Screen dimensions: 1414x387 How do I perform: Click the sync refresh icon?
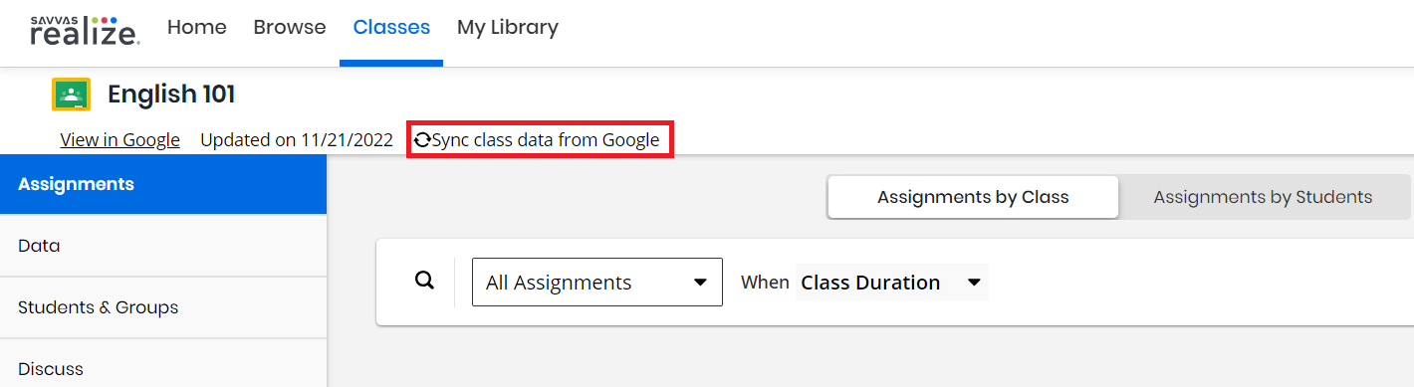coord(422,140)
